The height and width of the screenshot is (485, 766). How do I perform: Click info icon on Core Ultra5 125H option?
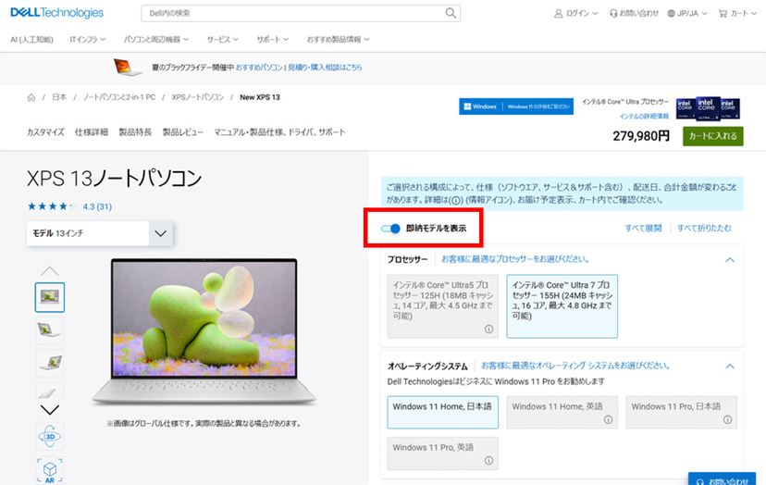click(x=488, y=329)
